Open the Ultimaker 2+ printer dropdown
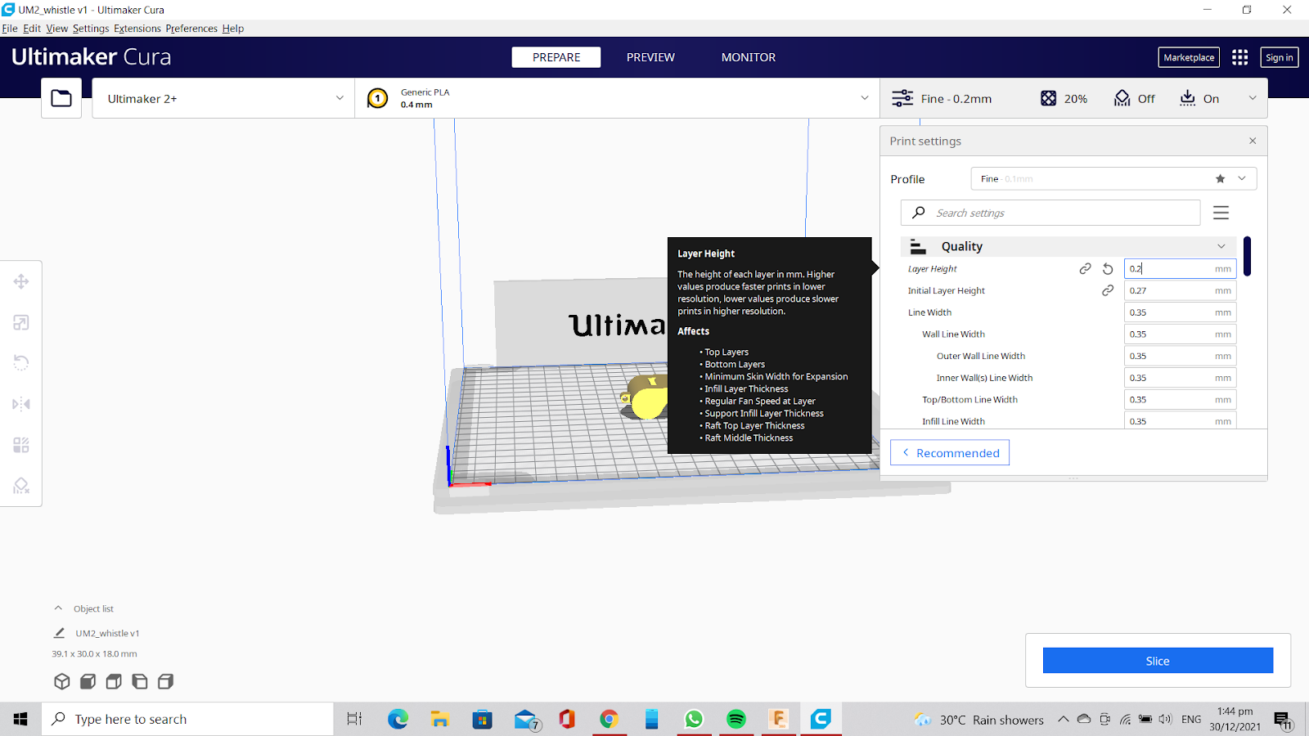Screen dimensions: 1309x736 click(x=223, y=98)
